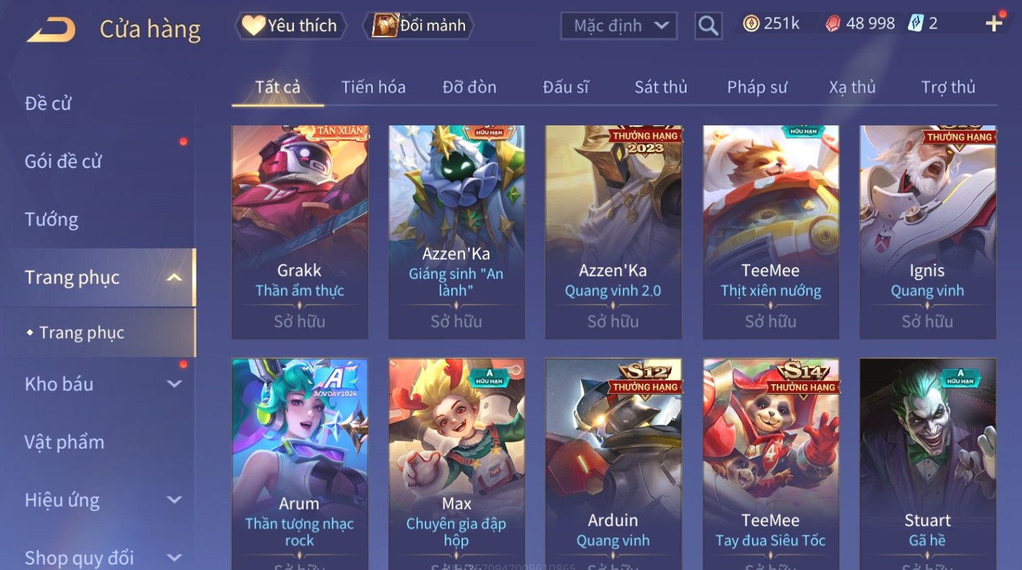Switch to the Sát thủ tab
This screenshot has height=570, width=1022.
coord(661,87)
